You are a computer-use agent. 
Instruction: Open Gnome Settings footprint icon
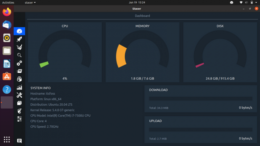click(x=19, y=111)
